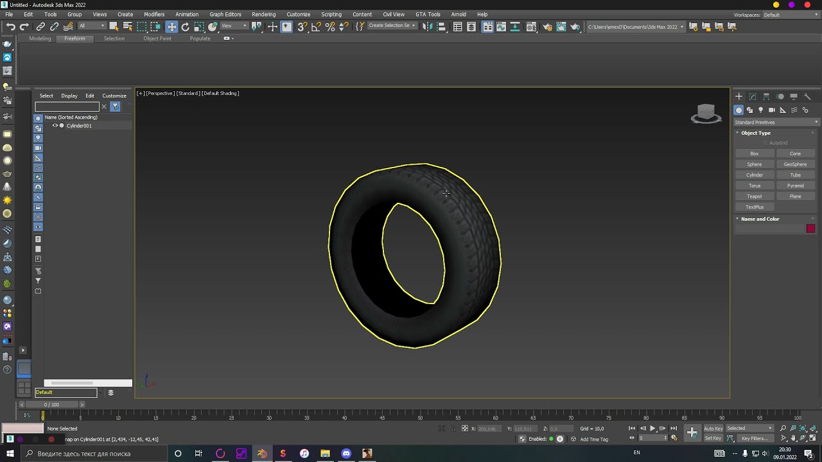Open the Standard Primitives dropdown
This screenshot has height=462, width=822.
point(776,122)
